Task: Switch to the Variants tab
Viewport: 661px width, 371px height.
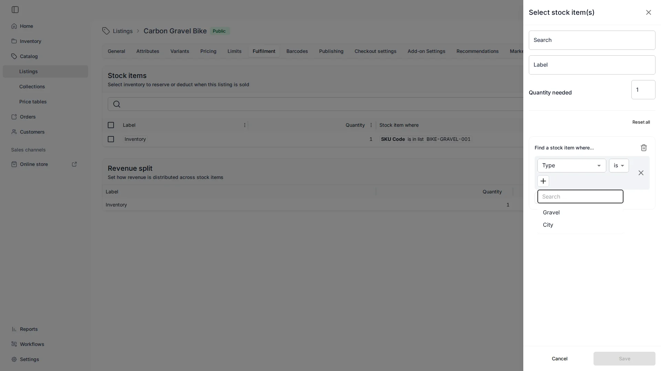Action: click(180, 51)
